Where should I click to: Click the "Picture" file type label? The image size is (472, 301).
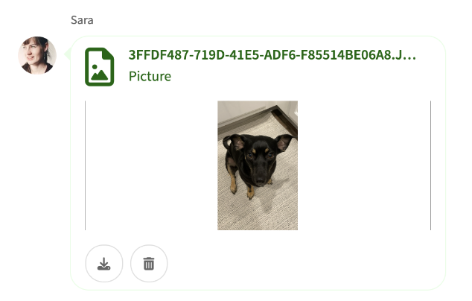[150, 76]
